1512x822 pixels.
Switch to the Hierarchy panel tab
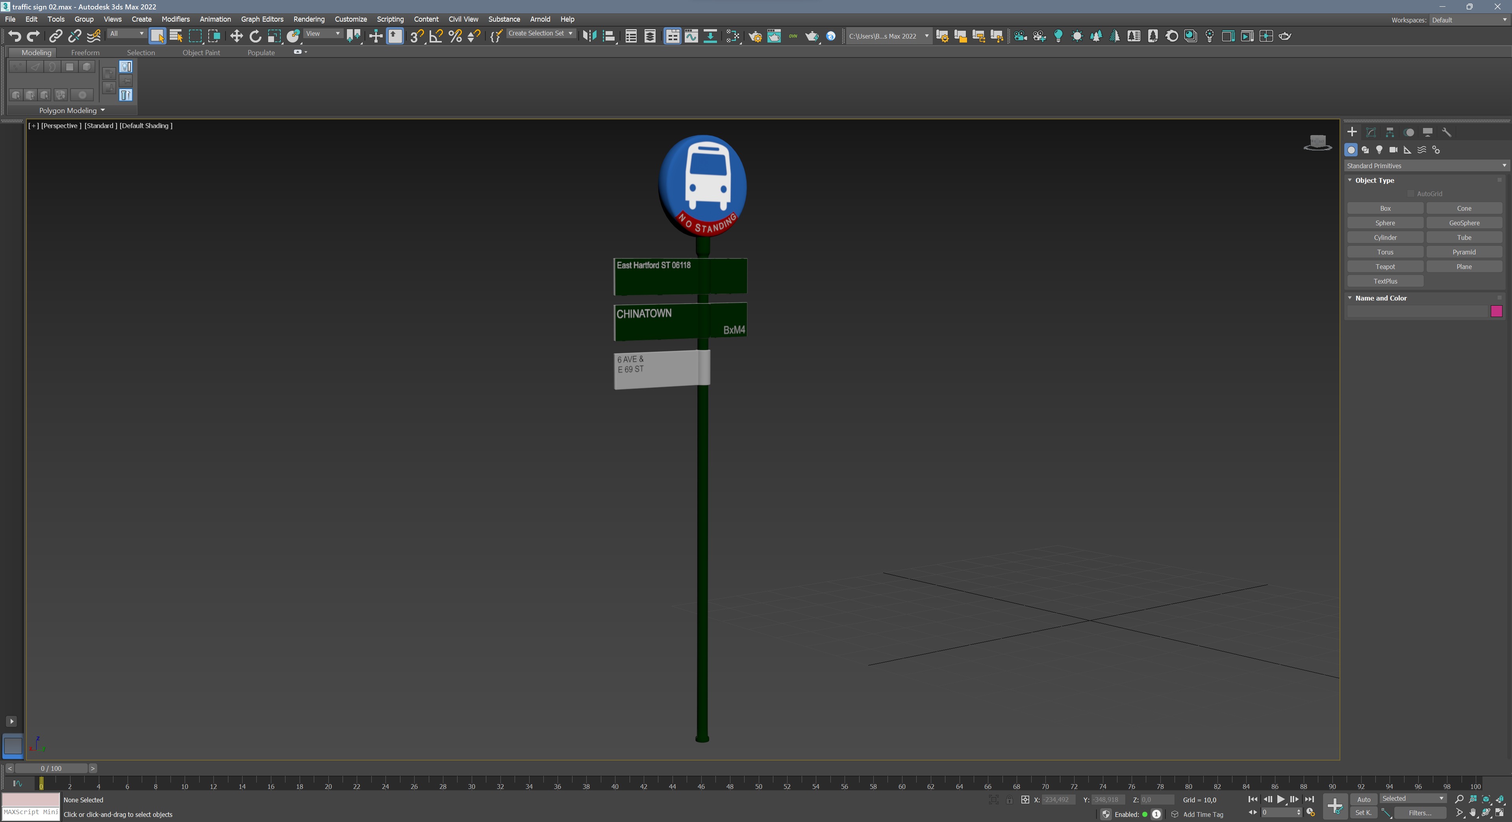1390,132
